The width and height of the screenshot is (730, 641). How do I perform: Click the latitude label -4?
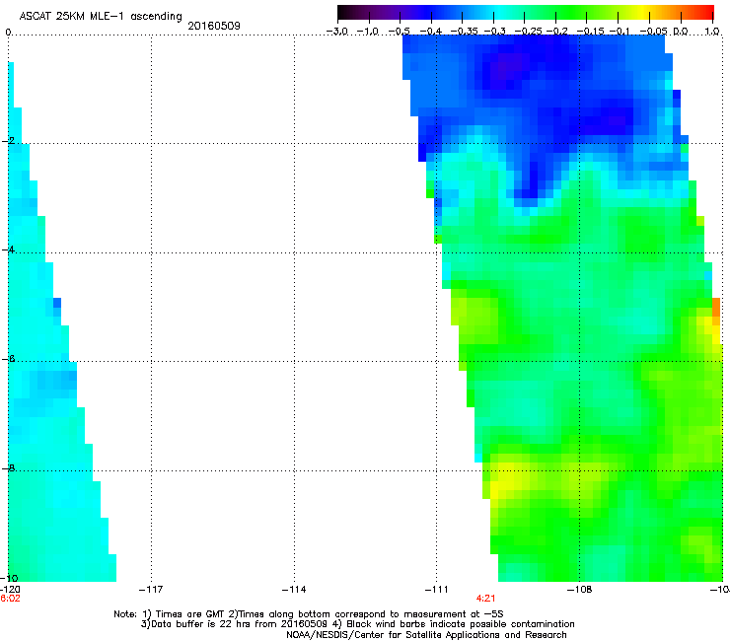[x=8, y=249]
